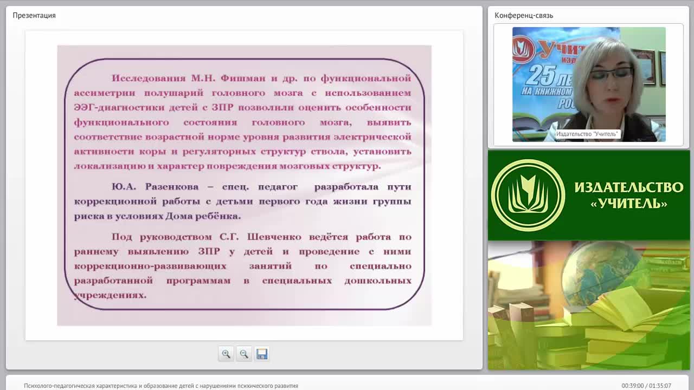This screenshot has height=390, width=694.
Task: Click the presentation slide with text
Action: click(244, 185)
